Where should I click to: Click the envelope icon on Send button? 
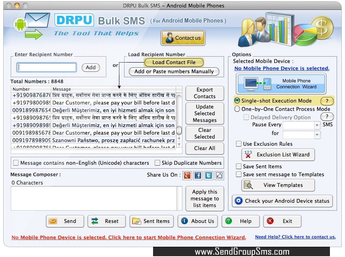(53, 221)
